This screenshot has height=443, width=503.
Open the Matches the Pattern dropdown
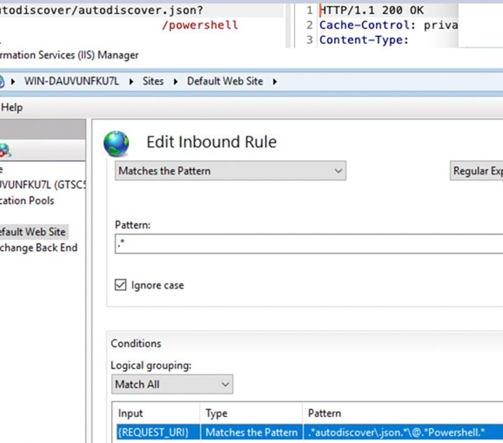pyautogui.click(x=231, y=170)
